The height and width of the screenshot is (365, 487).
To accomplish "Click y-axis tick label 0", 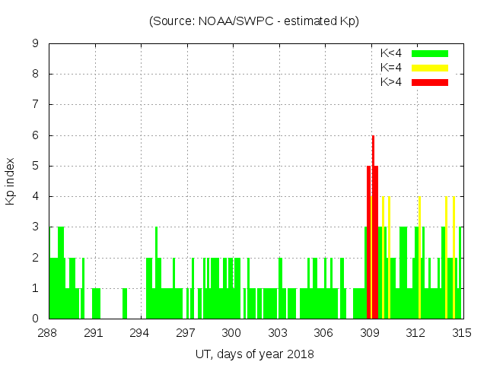I will pos(36,319).
